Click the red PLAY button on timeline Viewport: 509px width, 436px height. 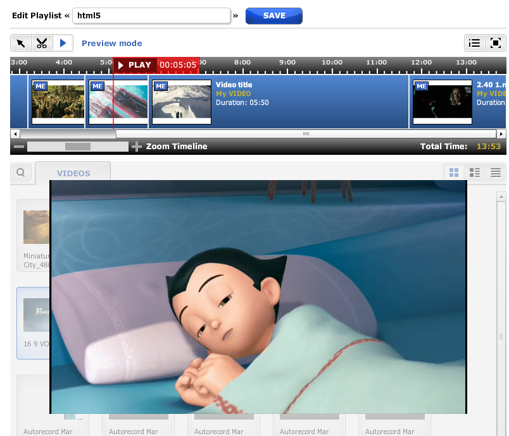(135, 65)
